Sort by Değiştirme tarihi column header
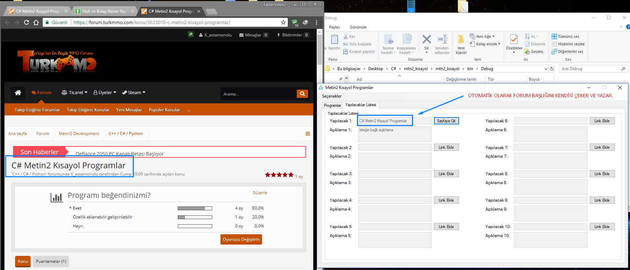The width and height of the screenshot is (630, 270). 461,79
